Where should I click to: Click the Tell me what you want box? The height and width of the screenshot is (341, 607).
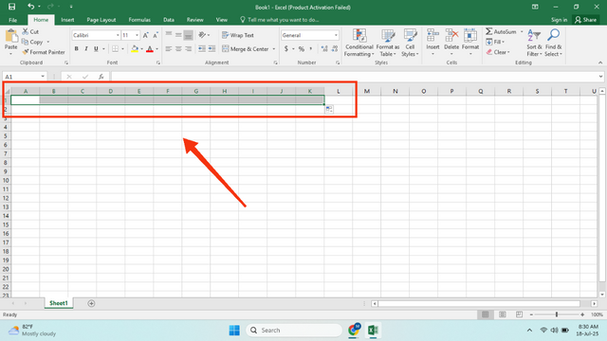[x=280, y=20]
